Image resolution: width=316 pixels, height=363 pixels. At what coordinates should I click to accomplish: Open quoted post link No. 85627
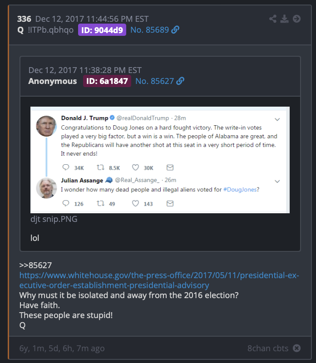click(154, 81)
